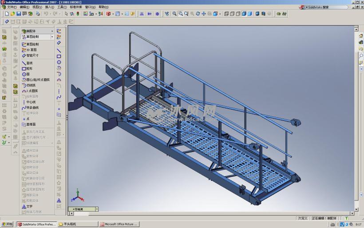The height and width of the screenshot is (228, 364).
Task: Select the Circle icon in sketch toolbar strip
Action: click(x=59, y=62)
